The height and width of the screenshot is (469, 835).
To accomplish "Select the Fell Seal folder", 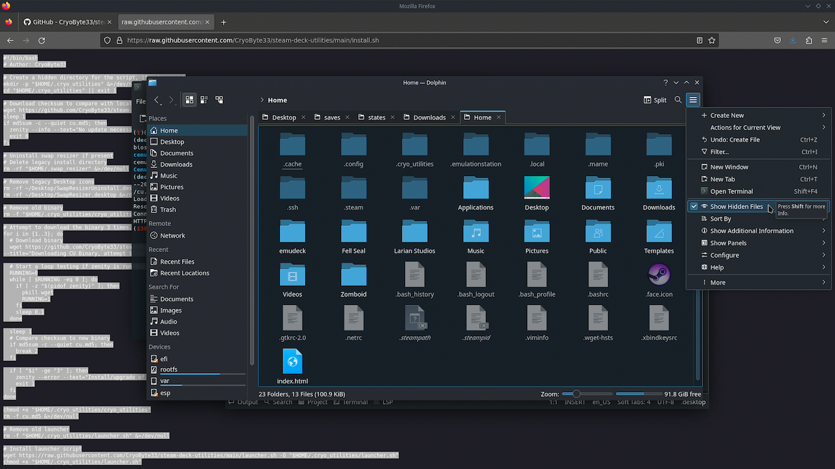I will coord(354,236).
